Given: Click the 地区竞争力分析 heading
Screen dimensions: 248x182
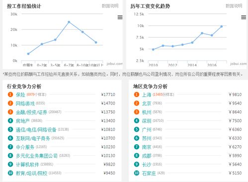Looking at the screenshot, I should [150, 87].
